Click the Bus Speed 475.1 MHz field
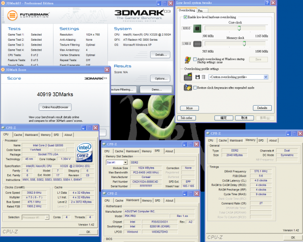The image size is (303, 242). [34, 202]
